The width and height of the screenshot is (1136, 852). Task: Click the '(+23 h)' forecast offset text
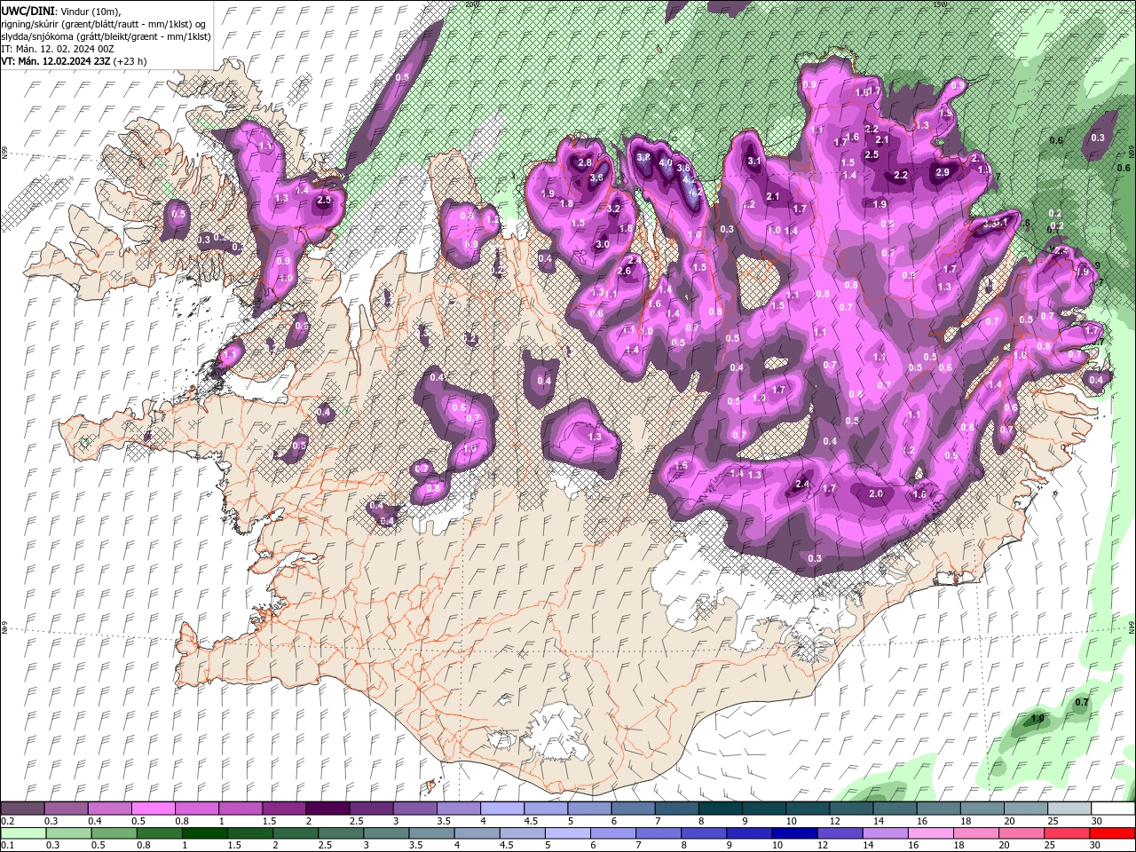[130, 61]
